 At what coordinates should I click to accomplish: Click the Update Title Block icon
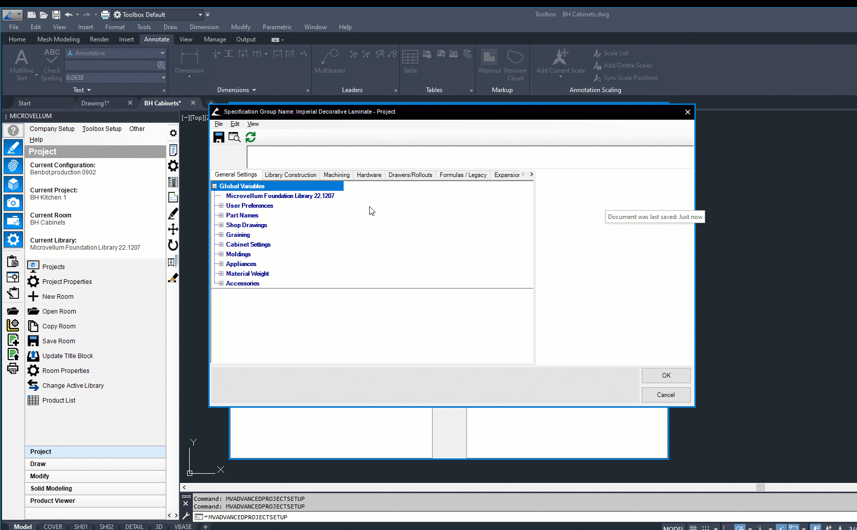(33, 356)
